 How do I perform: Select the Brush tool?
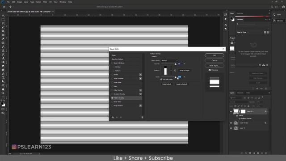pos(3,47)
